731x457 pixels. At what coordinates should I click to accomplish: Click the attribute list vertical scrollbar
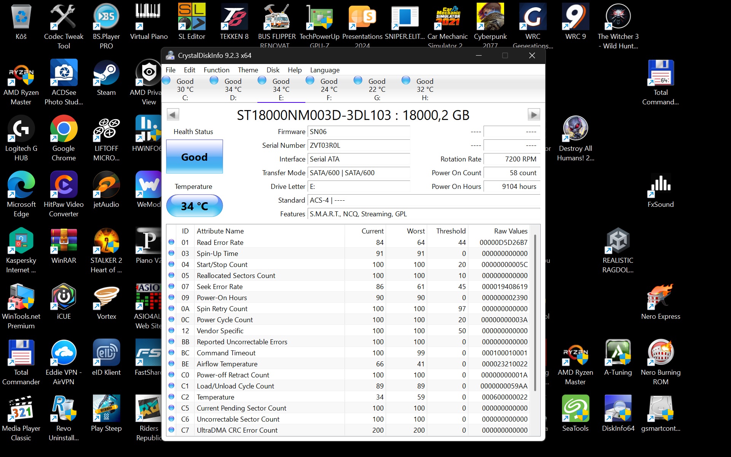pyautogui.click(x=535, y=312)
